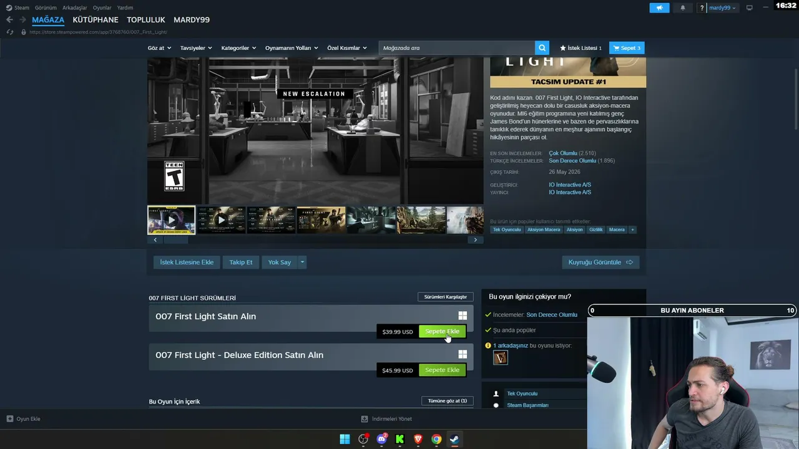Open the Steam menu
Screen dimensions: 799x449
coord(17,8)
